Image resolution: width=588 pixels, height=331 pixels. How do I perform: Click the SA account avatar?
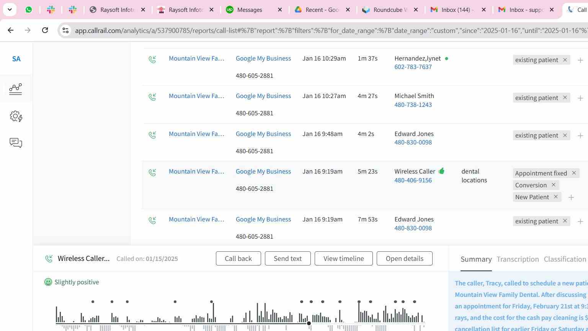(16, 59)
